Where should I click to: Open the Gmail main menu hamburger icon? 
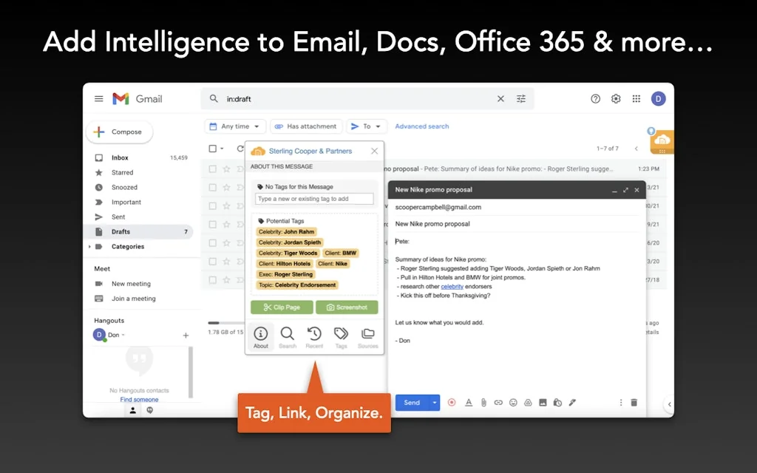(x=99, y=99)
